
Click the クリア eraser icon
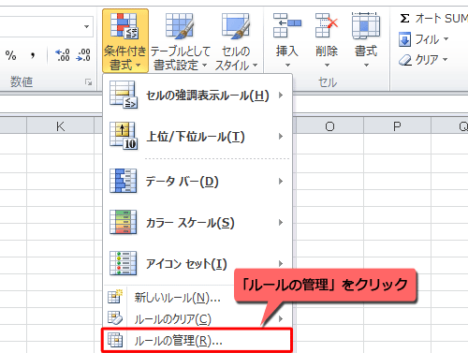(x=405, y=60)
